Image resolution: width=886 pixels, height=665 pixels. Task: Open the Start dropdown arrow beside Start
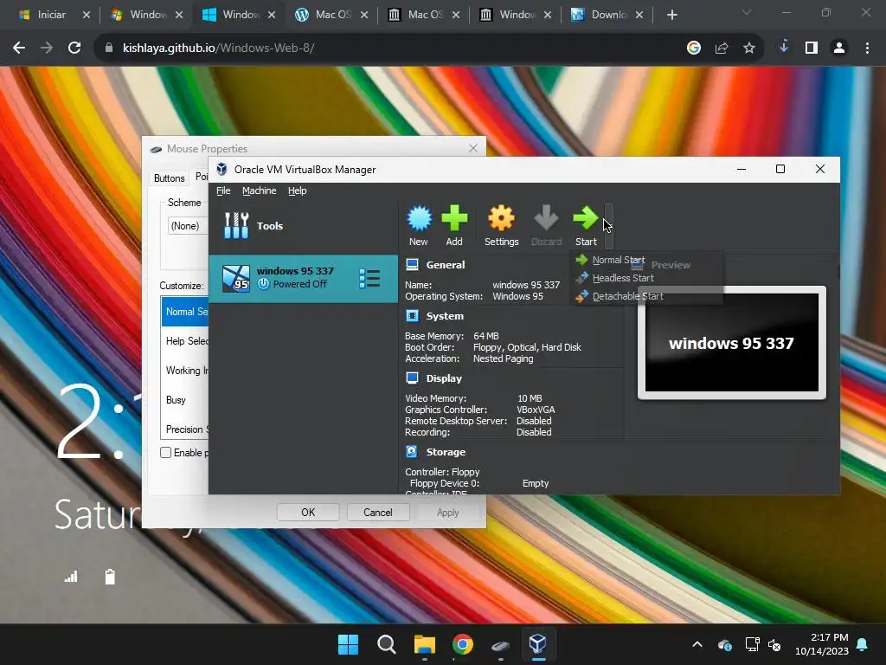pyautogui.click(x=608, y=226)
